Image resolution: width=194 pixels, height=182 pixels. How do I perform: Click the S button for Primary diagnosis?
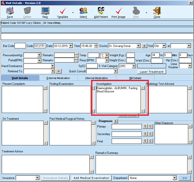(x=145, y=127)
